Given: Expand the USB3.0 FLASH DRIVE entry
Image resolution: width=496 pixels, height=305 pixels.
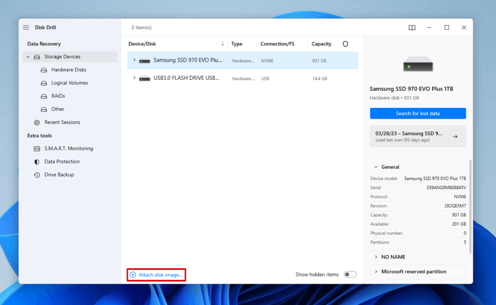Looking at the screenshot, I should (x=134, y=78).
